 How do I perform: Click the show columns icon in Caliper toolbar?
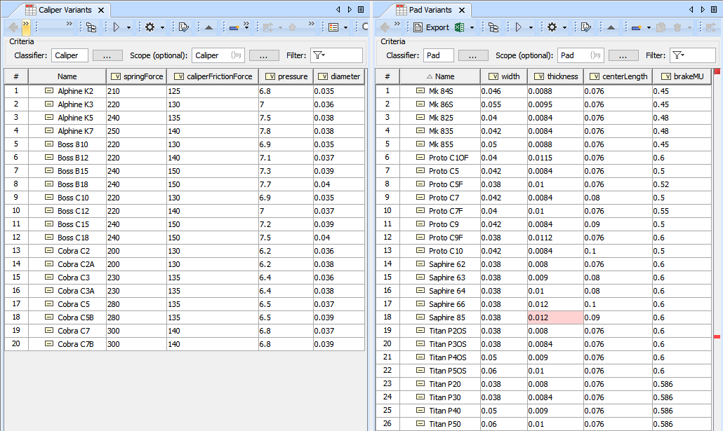[x=333, y=27]
